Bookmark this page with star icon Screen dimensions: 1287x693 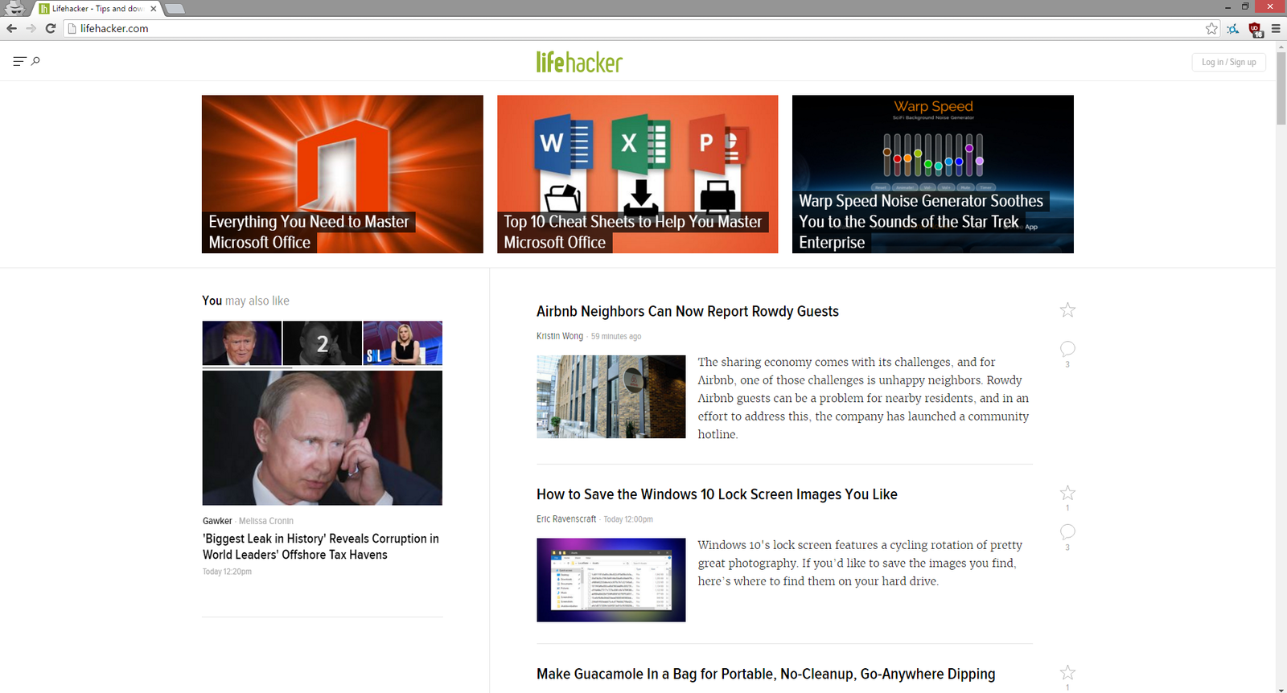1211,28
